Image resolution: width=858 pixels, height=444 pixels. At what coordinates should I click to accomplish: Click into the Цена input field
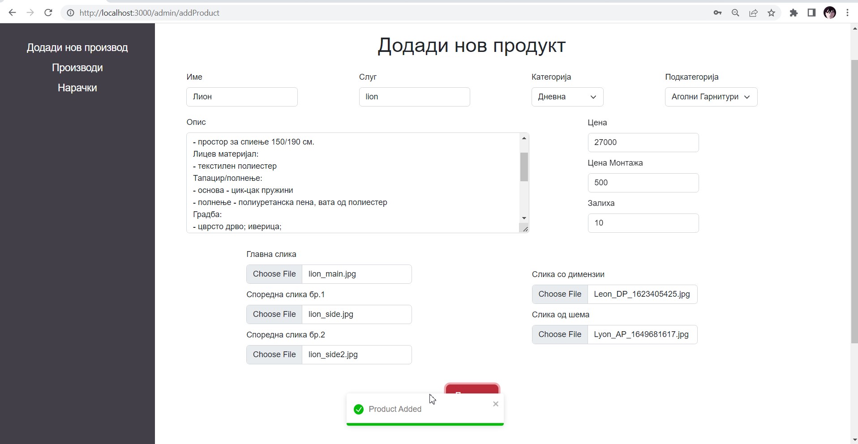pos(643,142)
